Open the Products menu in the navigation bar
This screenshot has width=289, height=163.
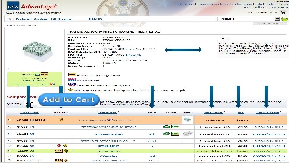[x=23, y=19]
